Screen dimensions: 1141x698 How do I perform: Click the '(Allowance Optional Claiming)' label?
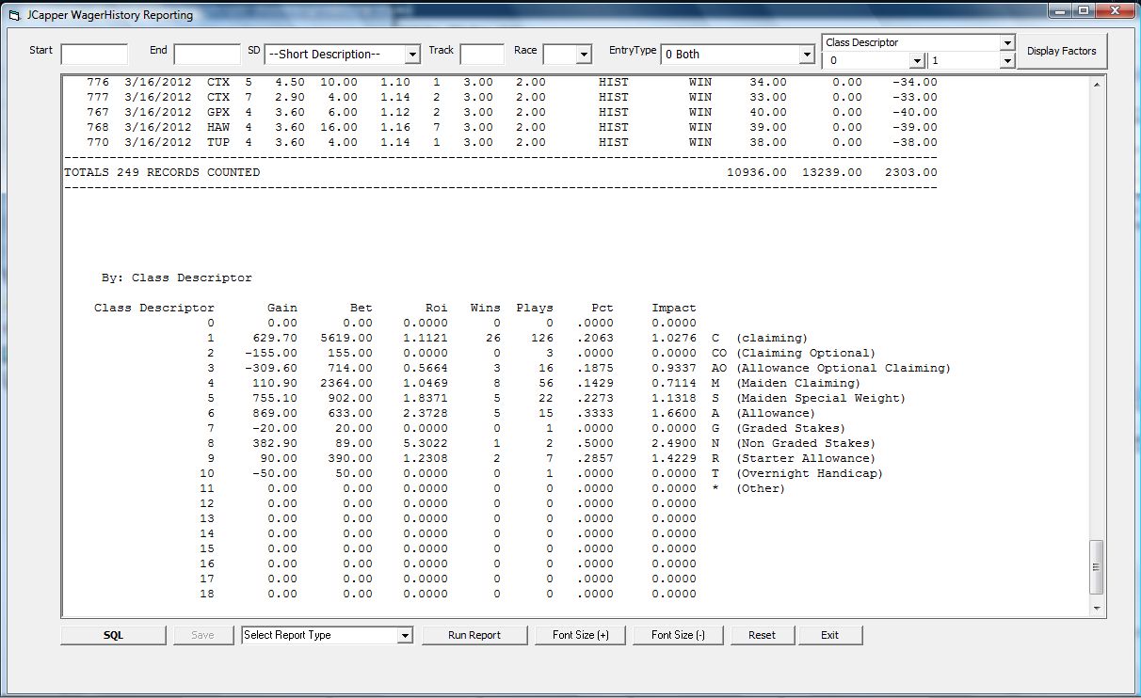click(x=844, y=369)
